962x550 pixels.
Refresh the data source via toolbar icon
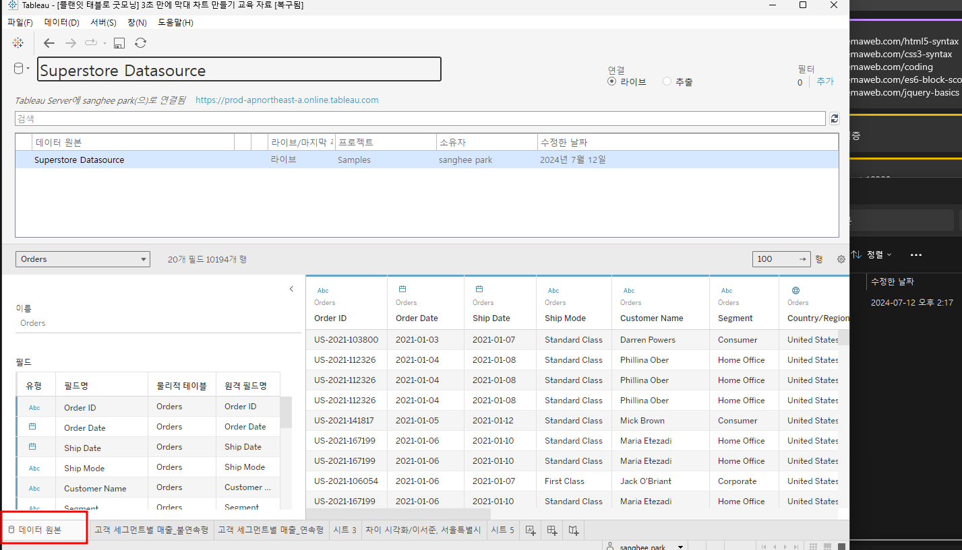tap(140, 43)
